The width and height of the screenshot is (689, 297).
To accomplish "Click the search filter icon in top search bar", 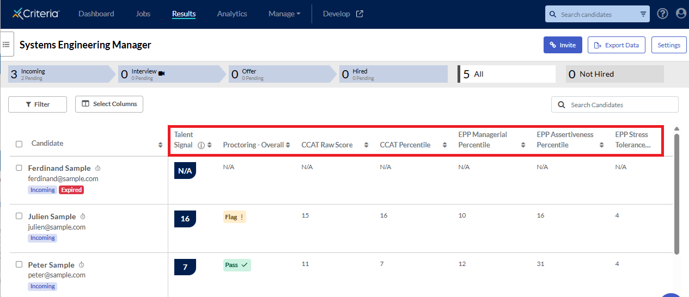I will [x=643, y=15].
